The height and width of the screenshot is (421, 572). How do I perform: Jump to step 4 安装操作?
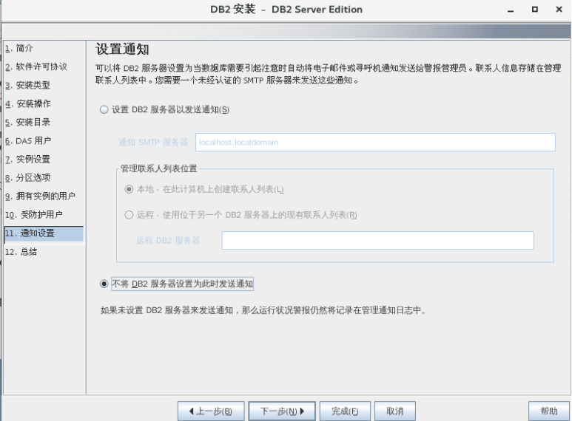[28, 104]
